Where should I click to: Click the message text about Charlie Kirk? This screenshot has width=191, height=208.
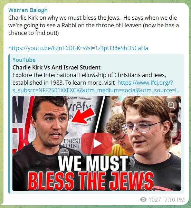[x=94, y=25]
